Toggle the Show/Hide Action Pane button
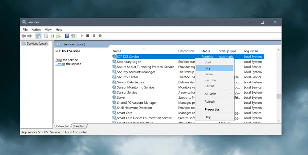Viewport: 308px width, 155px height. click(73, 36)
